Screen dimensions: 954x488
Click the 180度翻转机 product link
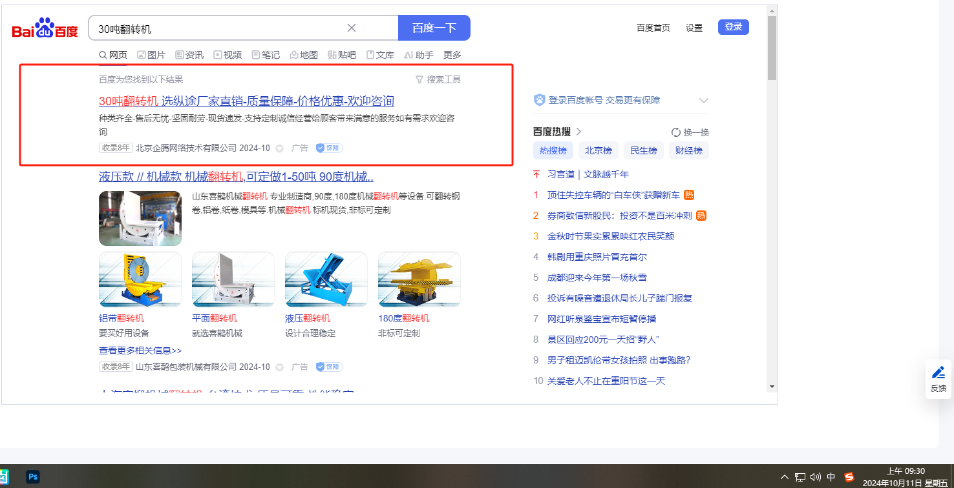404,318
